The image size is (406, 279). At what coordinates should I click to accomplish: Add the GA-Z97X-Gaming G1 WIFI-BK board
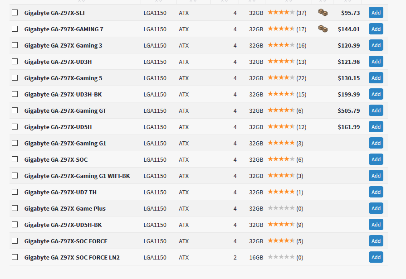tap(376, 175)
